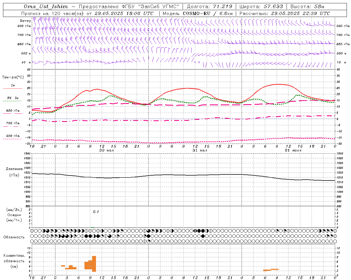
Task: Click the Конвективн. chart label
Action: (14, 256)
